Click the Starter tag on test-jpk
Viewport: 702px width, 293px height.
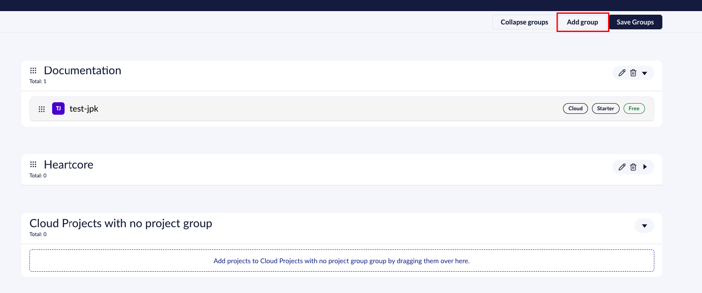pos(605,108)
